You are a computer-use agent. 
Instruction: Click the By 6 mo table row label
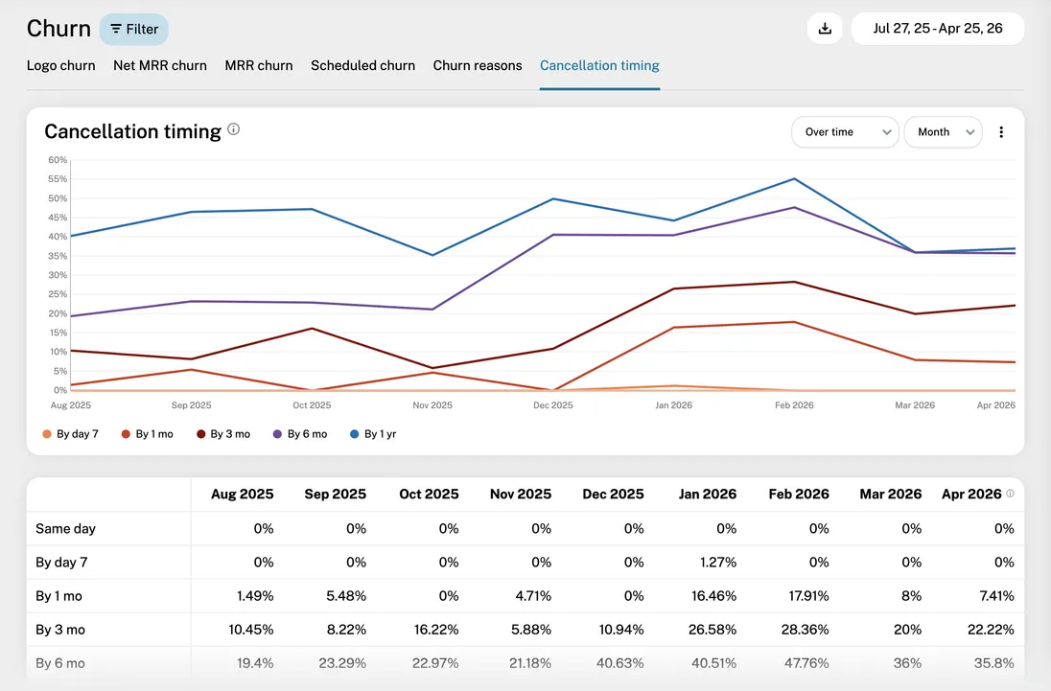coord(60,663)
